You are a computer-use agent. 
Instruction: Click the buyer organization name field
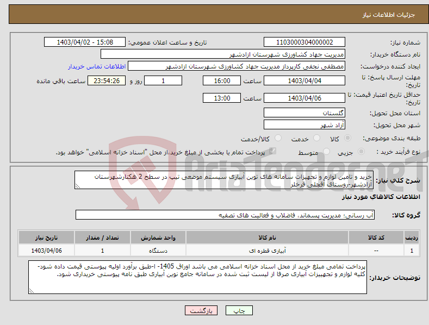click(223, 54)
